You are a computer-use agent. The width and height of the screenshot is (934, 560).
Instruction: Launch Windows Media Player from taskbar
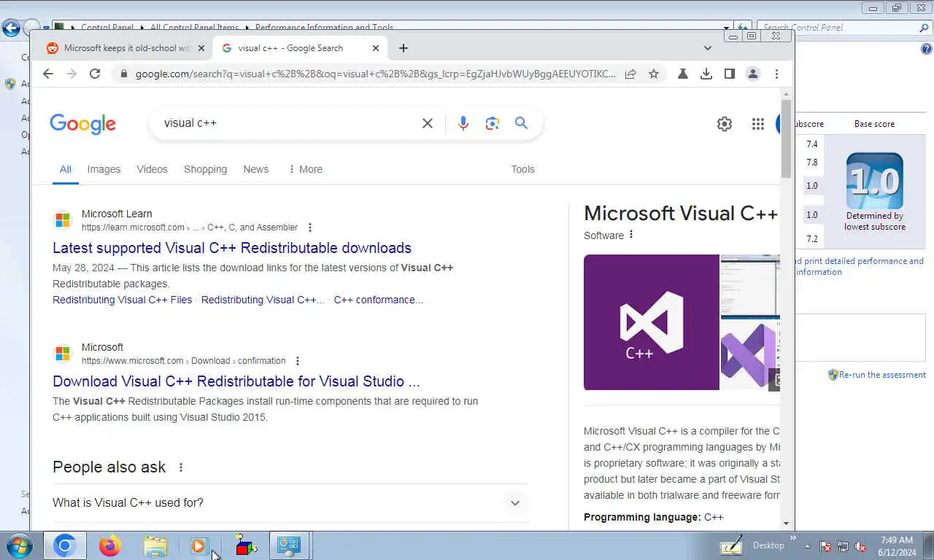198,545
